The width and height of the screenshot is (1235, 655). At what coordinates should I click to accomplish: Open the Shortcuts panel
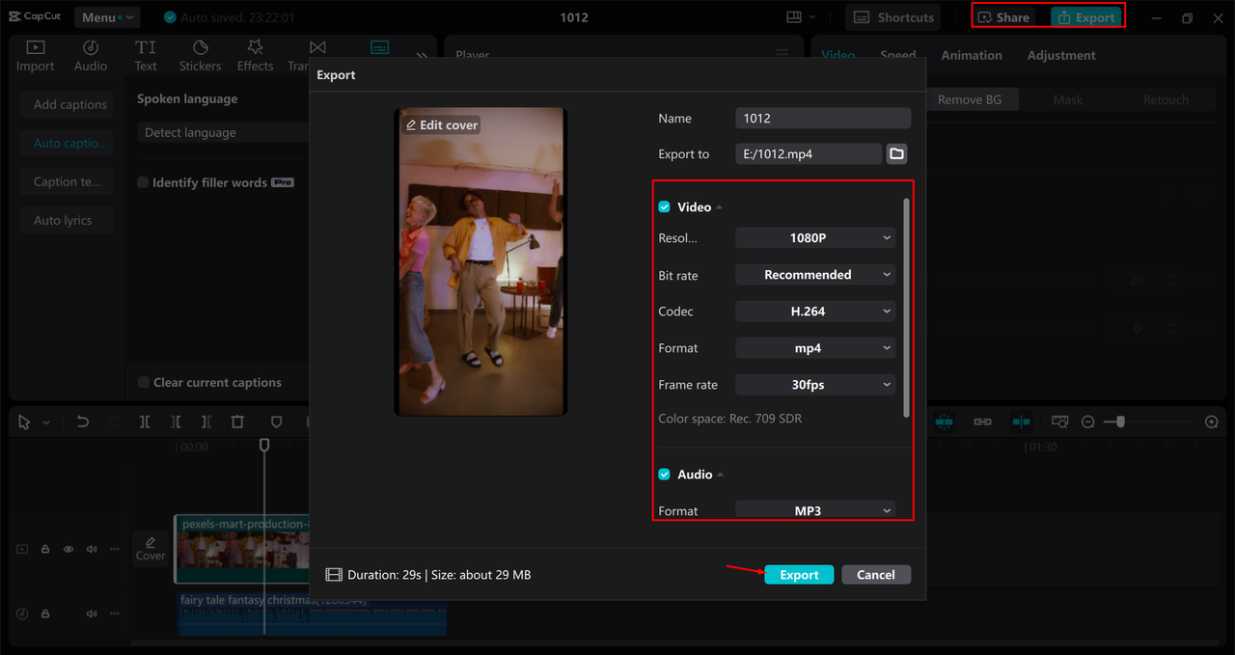coord(892,17)
